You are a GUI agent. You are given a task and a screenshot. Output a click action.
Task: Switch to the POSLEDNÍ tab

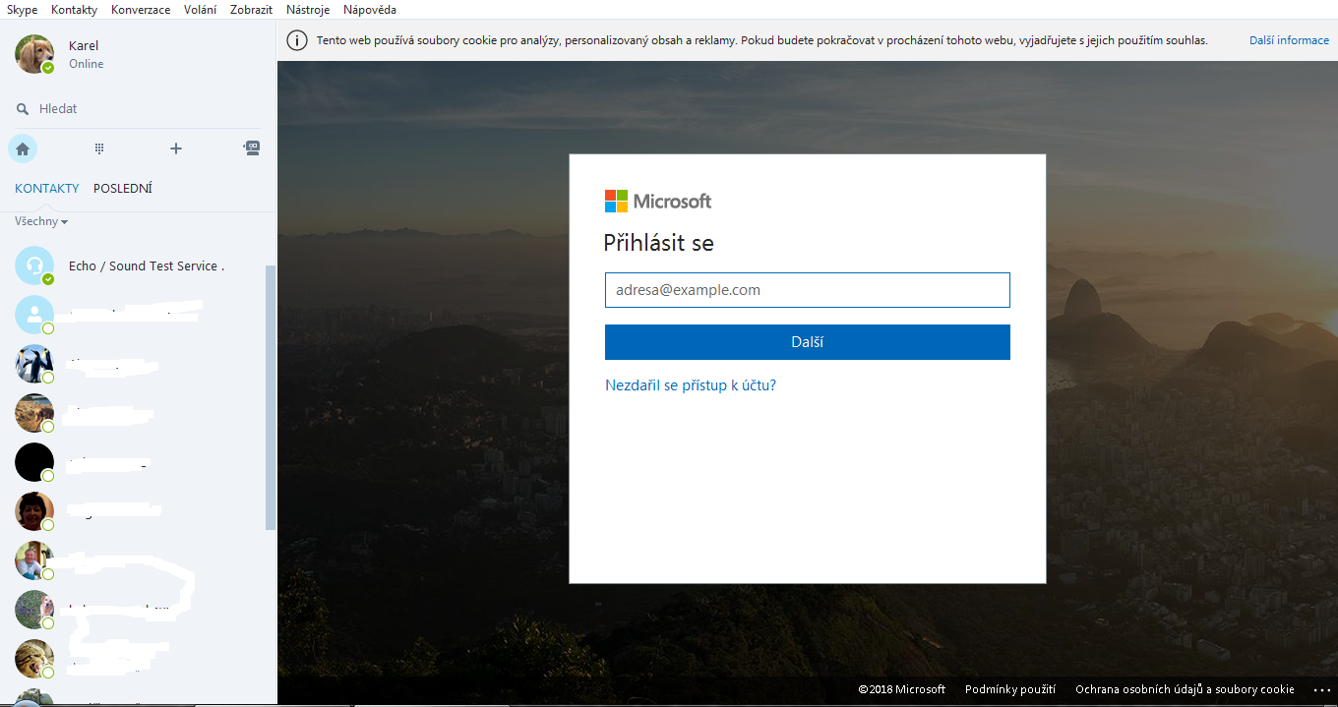coord(123,188)
